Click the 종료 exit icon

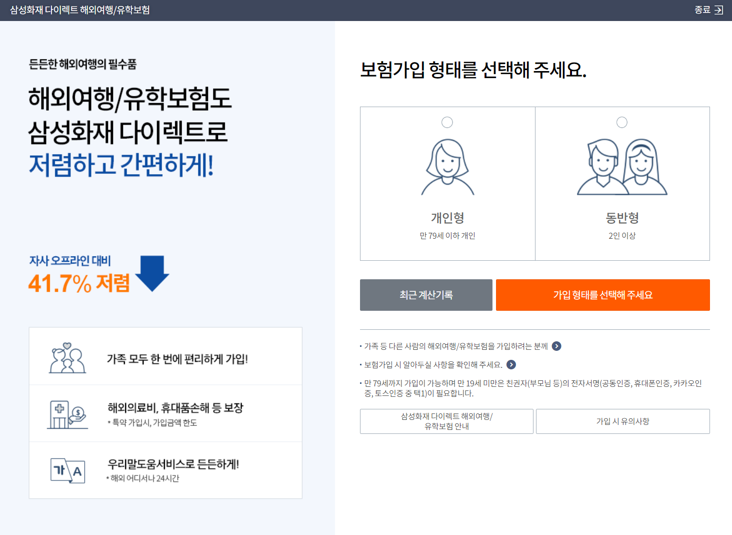[x=718, y=10]
